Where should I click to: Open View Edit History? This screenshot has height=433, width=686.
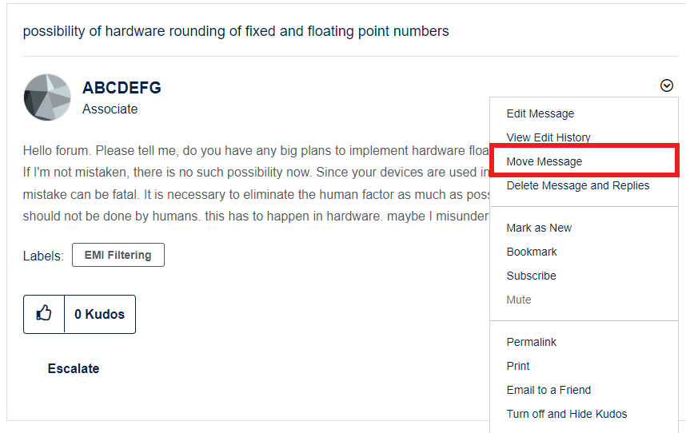coord(548,137)
